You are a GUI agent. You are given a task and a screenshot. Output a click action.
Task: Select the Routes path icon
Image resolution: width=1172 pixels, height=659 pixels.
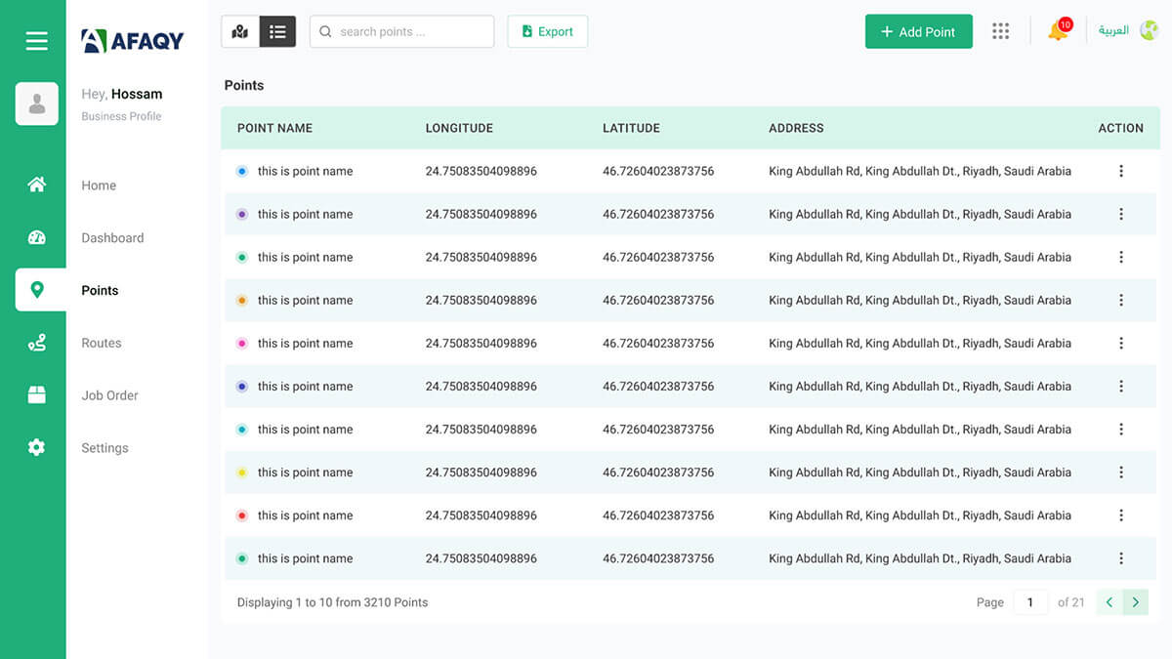coord(37,343)
